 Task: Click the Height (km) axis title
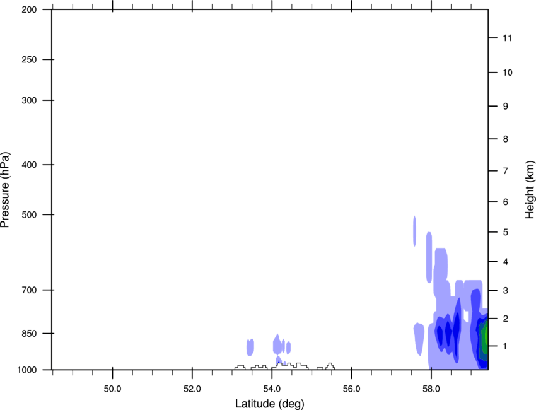[530, 189]
